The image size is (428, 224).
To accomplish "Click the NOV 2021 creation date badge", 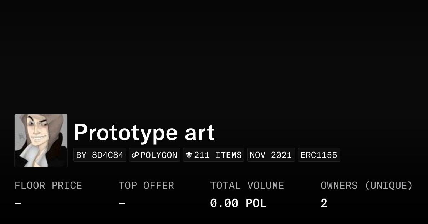I will [271, 155].
